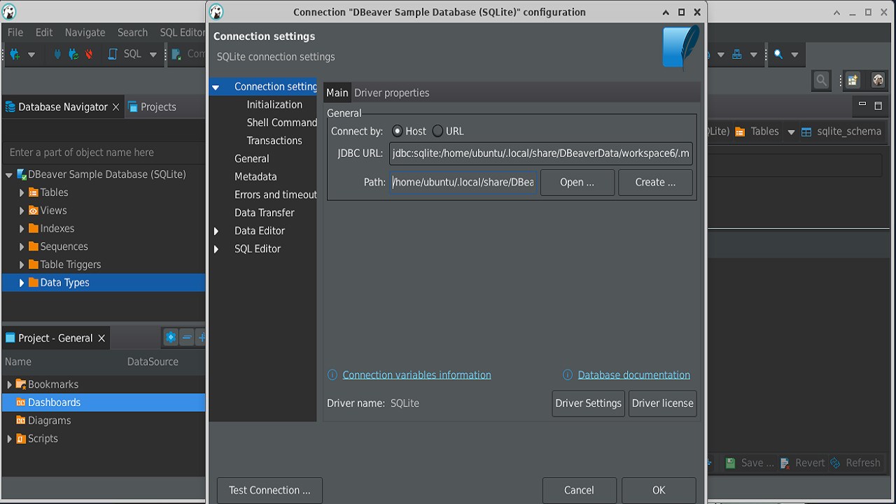This screenshot has height=504, width=896.
Task: Click the Save icon in editor toolbar
Action: click(731, 463)
